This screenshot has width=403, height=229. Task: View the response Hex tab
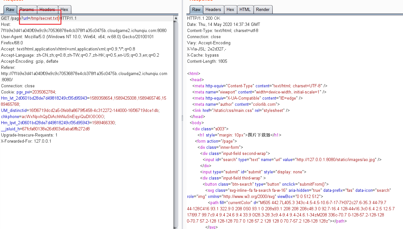230,10
